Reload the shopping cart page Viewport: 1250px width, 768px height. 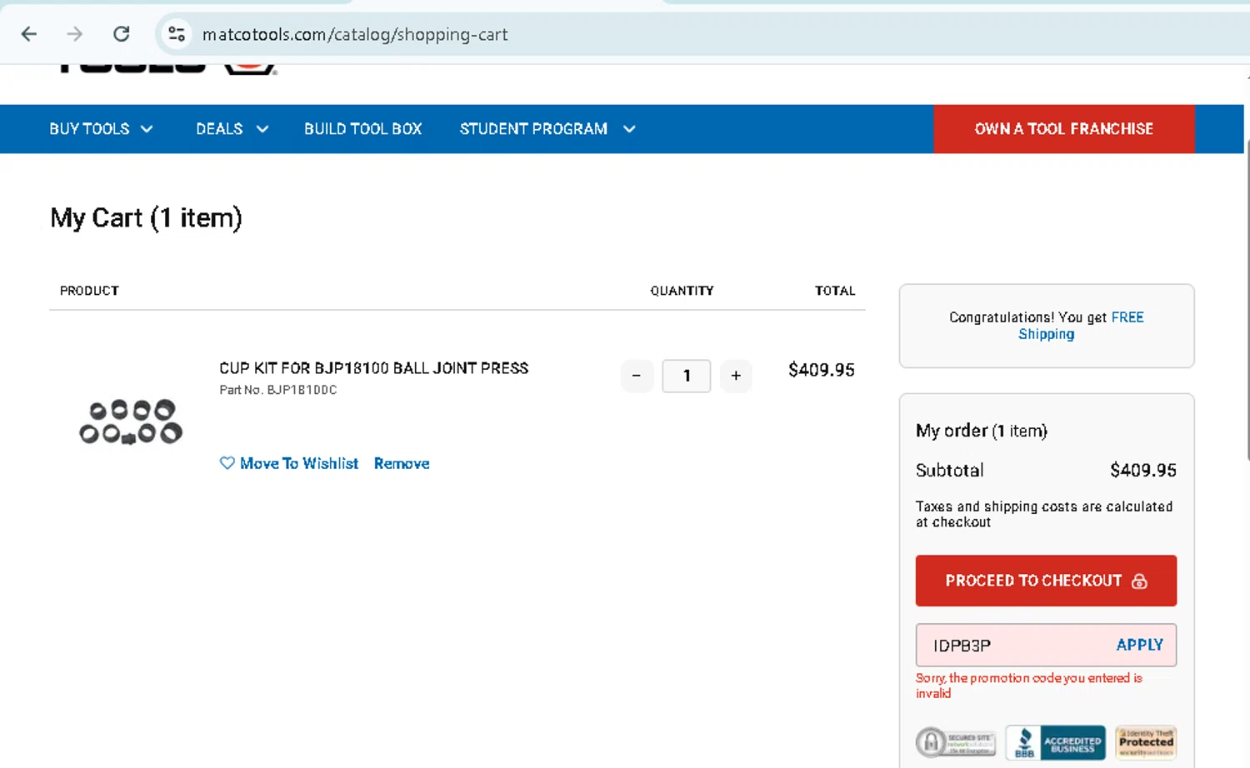(x=122, y=34)
